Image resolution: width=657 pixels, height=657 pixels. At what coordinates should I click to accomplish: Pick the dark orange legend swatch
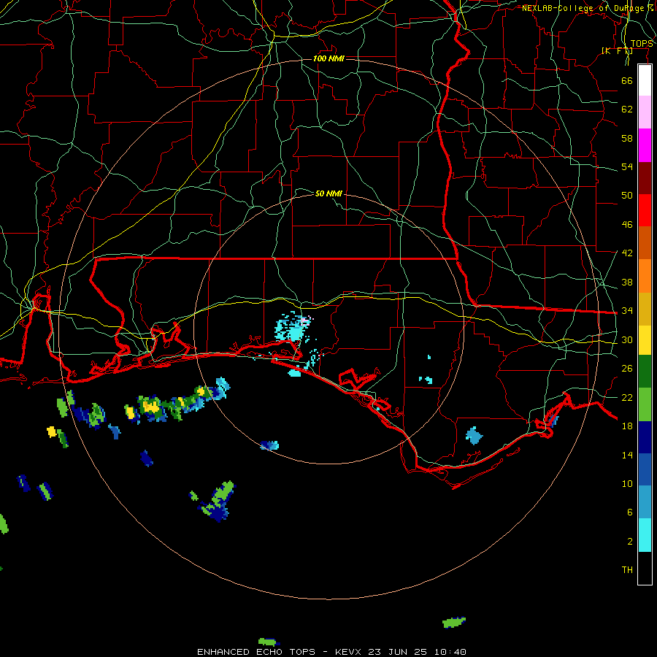pyautogui.click(x=645, y=243)
